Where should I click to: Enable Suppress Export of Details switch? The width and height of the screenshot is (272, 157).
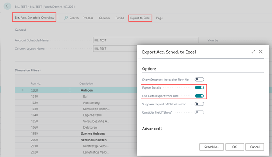coord(199,104)
